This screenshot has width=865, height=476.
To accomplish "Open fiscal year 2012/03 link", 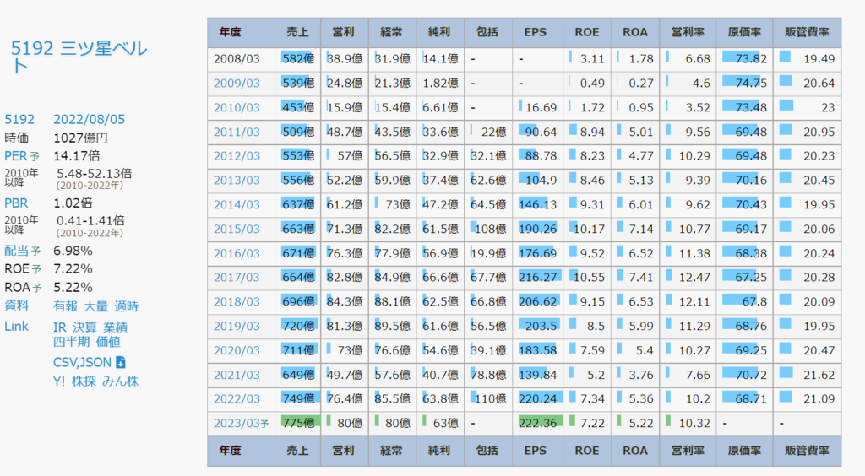I will tap(237, 156).
